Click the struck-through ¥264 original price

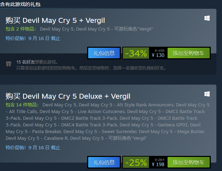tap(159, 159)
